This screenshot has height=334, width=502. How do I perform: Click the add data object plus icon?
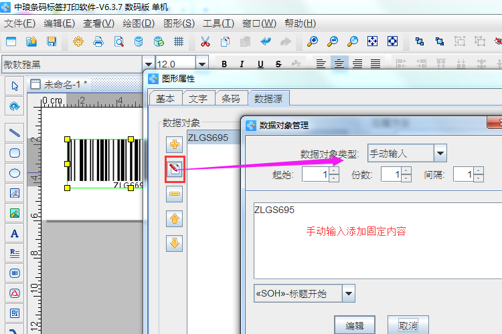pos(175,145)
